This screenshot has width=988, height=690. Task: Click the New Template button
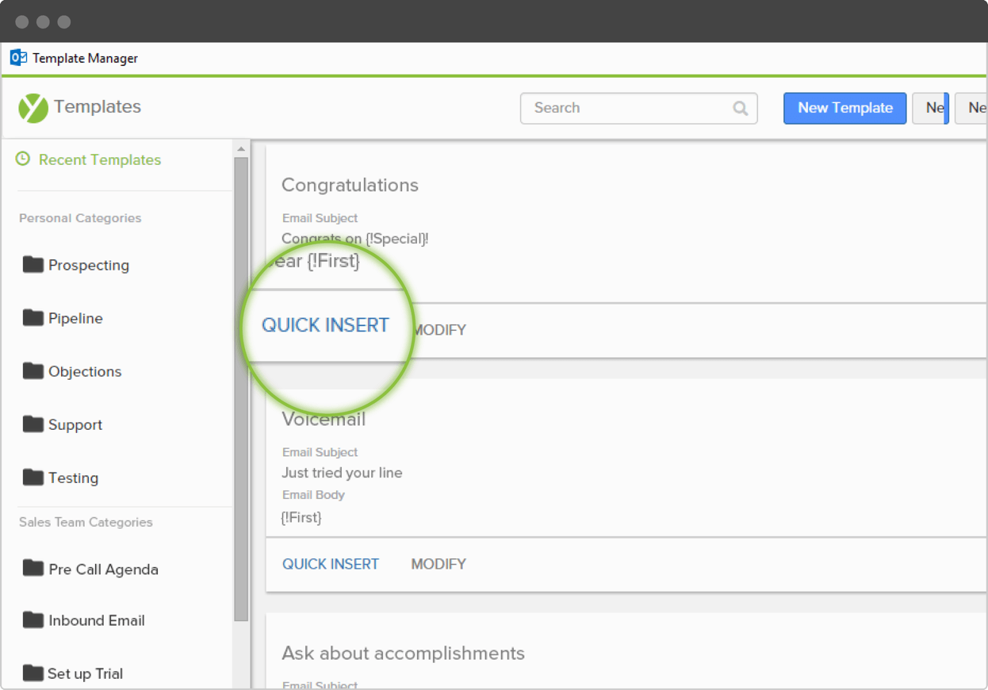tap(845, 108)
